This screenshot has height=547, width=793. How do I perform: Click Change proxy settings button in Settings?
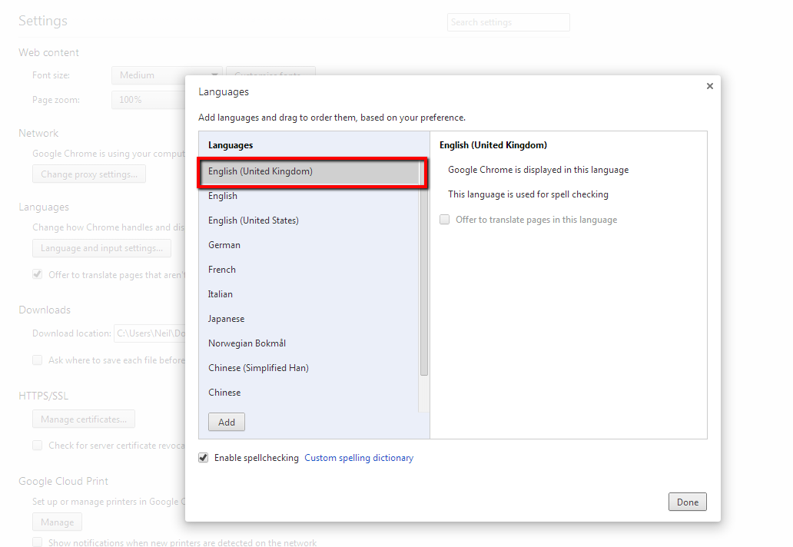tap(89, 174)
